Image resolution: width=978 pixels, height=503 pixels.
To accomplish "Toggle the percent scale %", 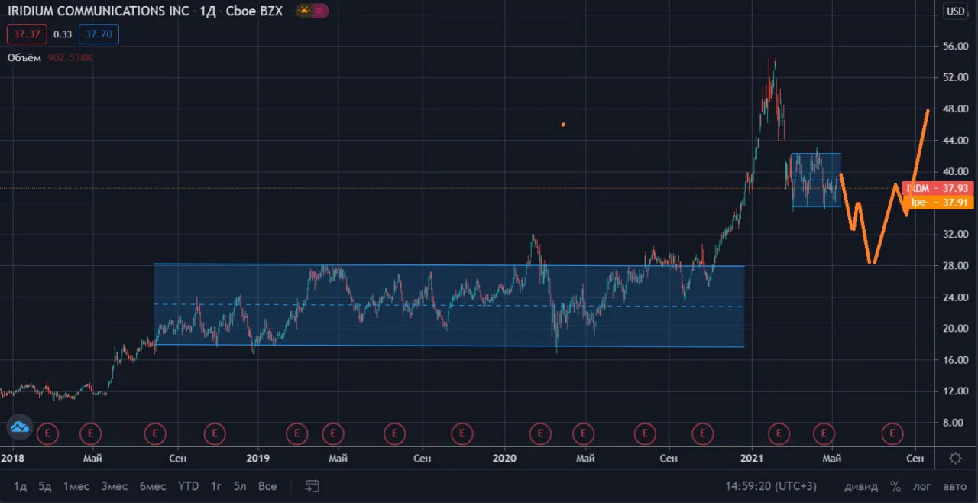I will (895, 486).
